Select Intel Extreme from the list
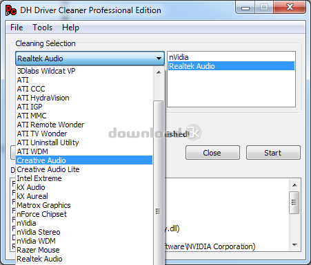Screen dimensions: 311x265 [84, 178]
